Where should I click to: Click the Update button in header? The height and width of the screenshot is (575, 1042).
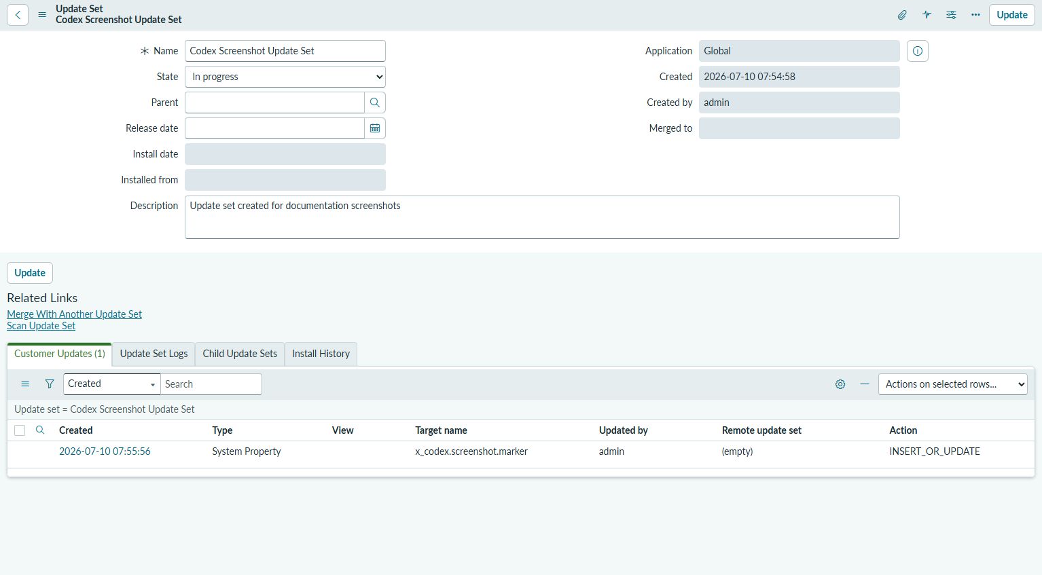click(x=1012, y=15)
